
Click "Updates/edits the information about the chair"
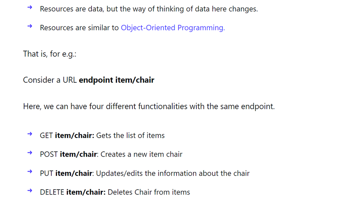(x=173, y=174)
